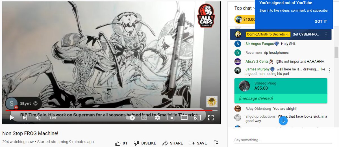The image size is (339, 147).
Task: Like the video with 81 likes
Action: [121, 143]
